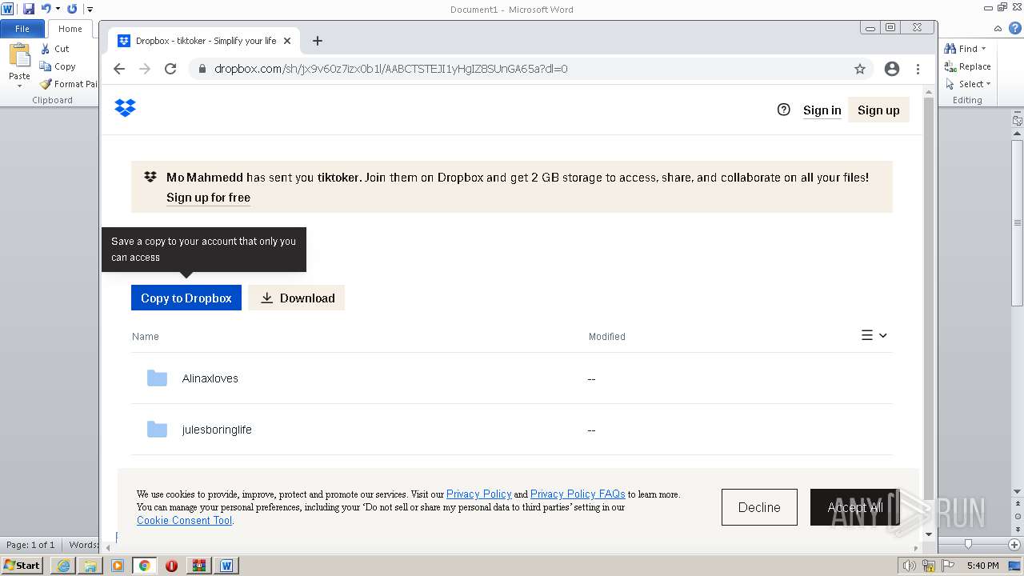Select the Home ribbon tab
1024x576 pixels.
(70, 29)
